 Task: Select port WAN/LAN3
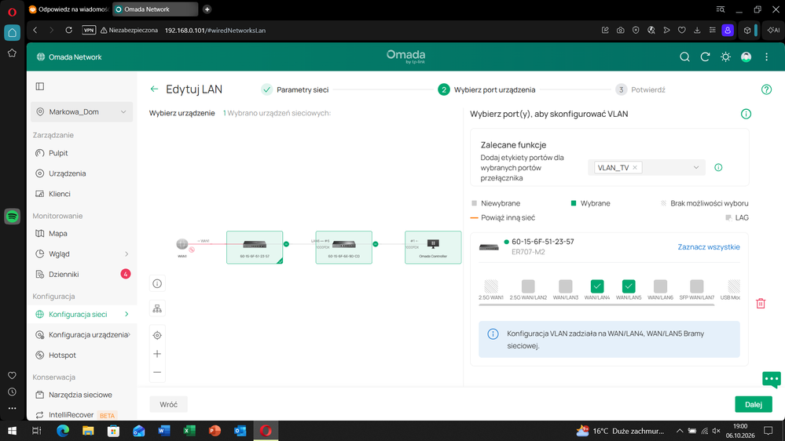point(565,286)
